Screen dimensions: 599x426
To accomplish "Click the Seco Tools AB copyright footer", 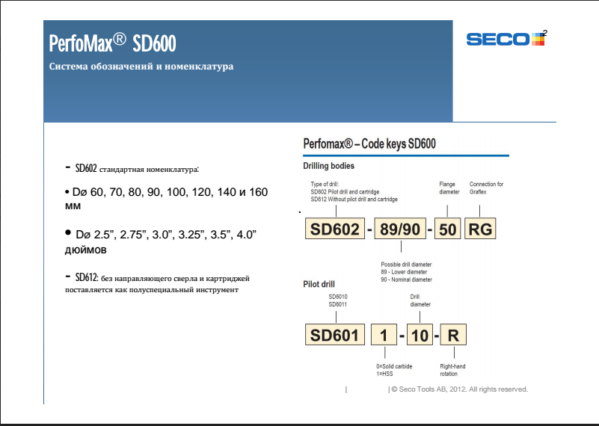I will click(x=459, y=389).
